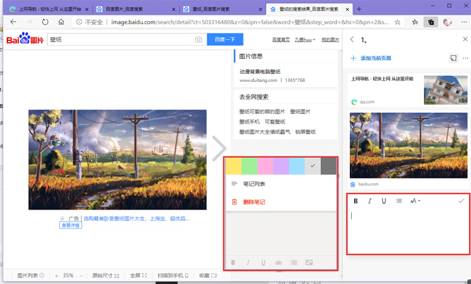This screenshot has width=471, height=284.
Task: Close the 上网导航 browser tab
Action: [87, 9]
